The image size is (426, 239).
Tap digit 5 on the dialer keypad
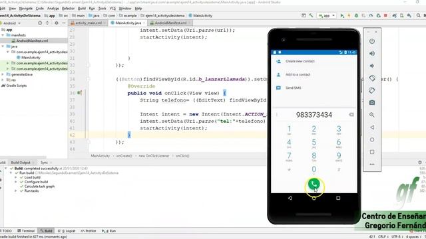click(x=314, y=143)
